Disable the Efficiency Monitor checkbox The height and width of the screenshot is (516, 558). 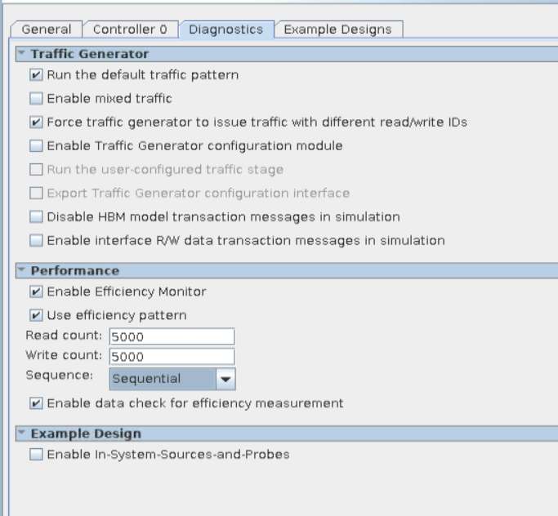coord(36,291)
